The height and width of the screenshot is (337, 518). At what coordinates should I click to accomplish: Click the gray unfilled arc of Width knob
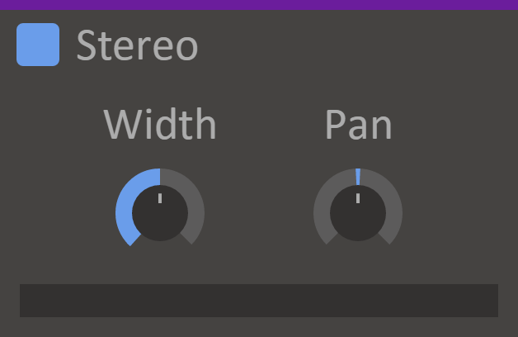[x=195, y=198]
